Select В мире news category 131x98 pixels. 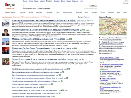pyautogui.click(x=31, y=13)
